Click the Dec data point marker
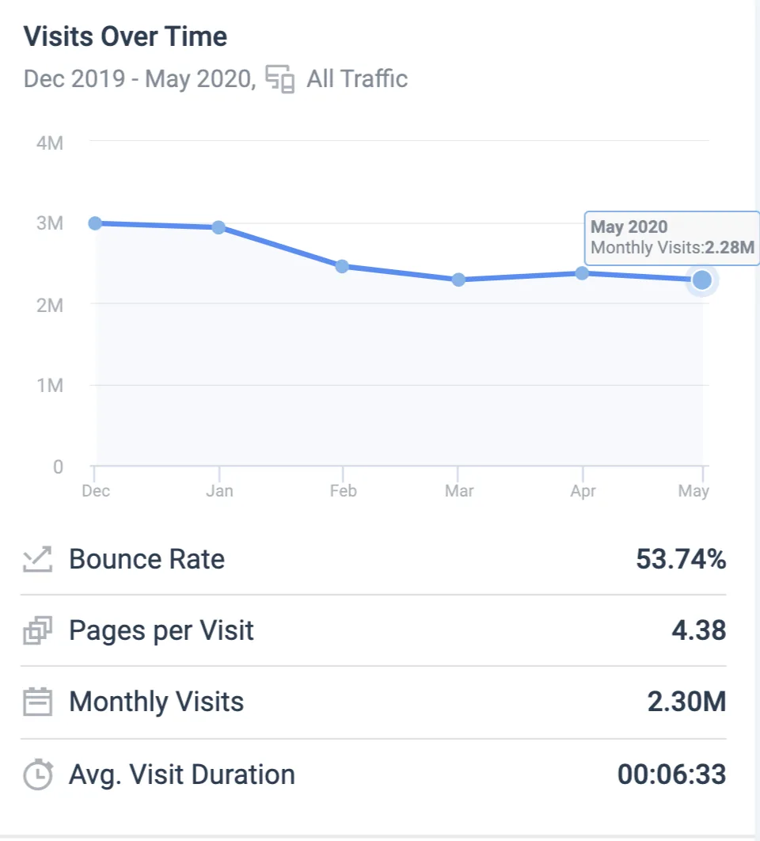The height and width of the screenshot is (841, 760). 95,223
